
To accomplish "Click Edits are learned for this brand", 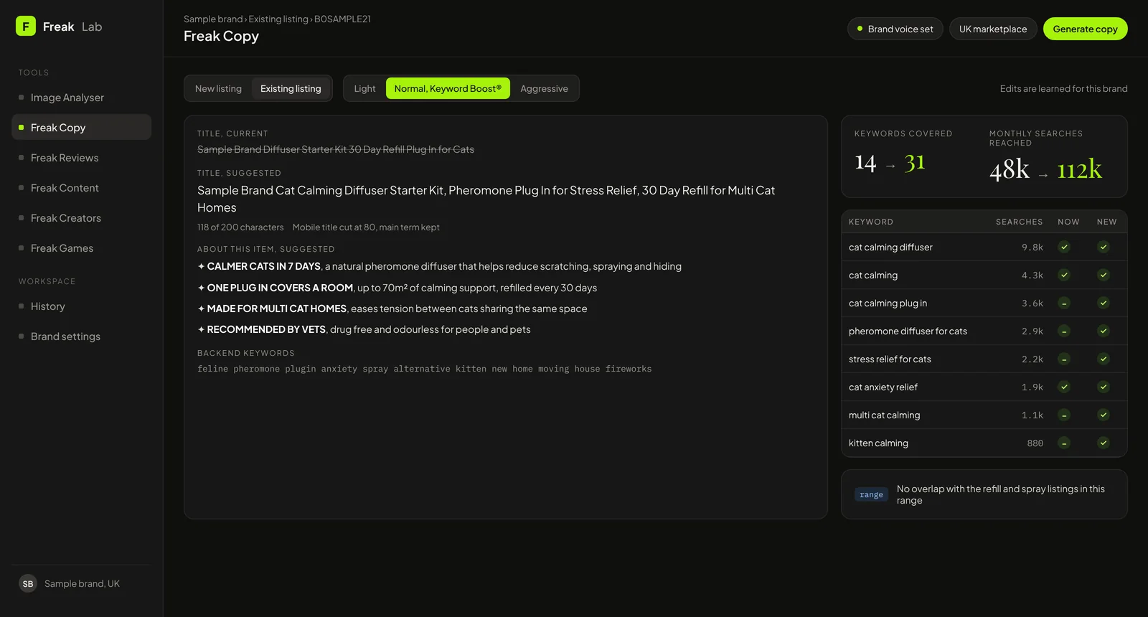I will (1063, 88).
